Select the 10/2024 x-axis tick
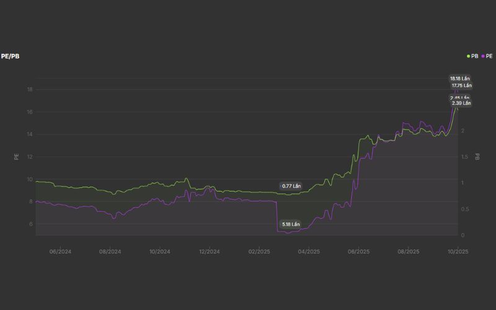The width and height of the screenshot is (496, 310). click(x=159, y=252)
